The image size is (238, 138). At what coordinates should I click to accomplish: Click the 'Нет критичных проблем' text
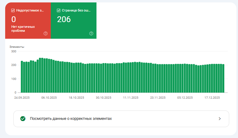(x=23, y=28)
